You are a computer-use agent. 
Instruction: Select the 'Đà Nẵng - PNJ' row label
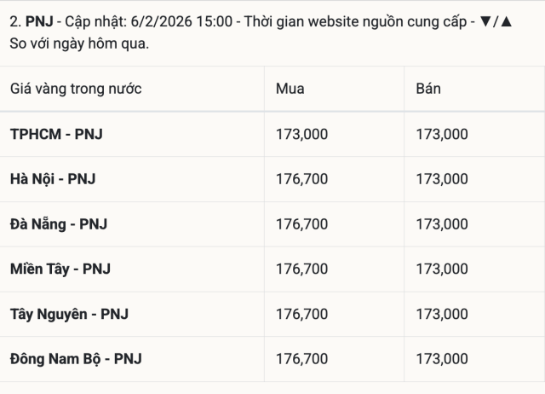pos(58,224)
